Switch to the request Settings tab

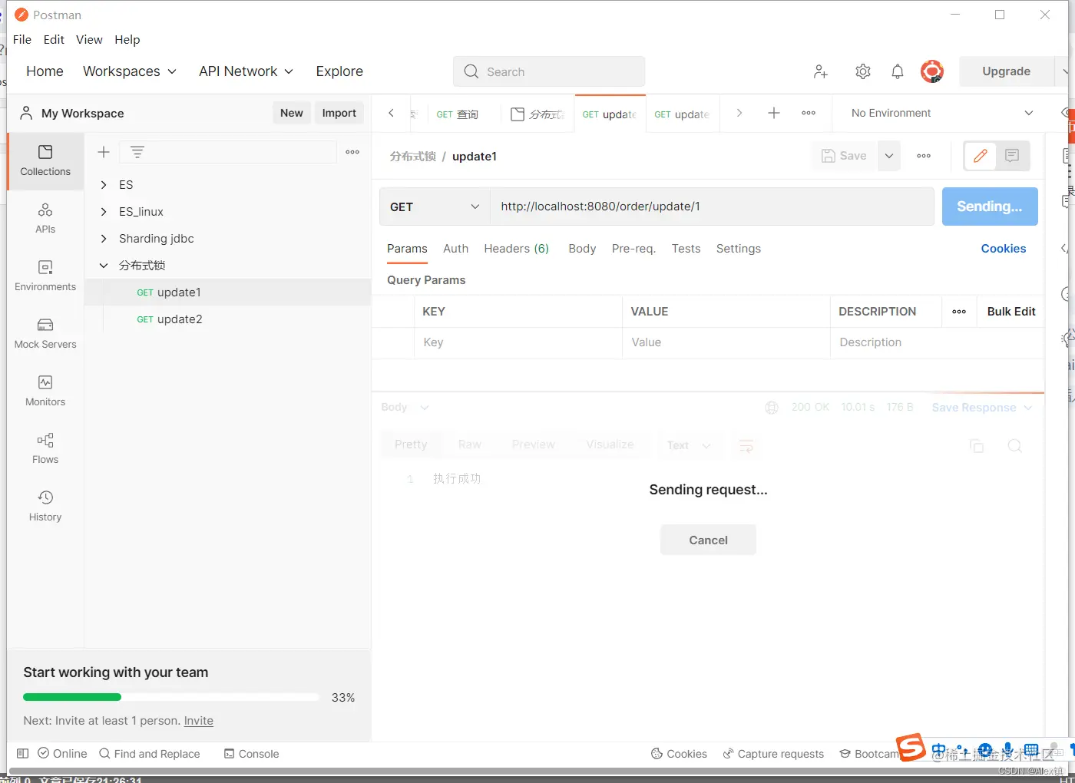tap(739, 249)
